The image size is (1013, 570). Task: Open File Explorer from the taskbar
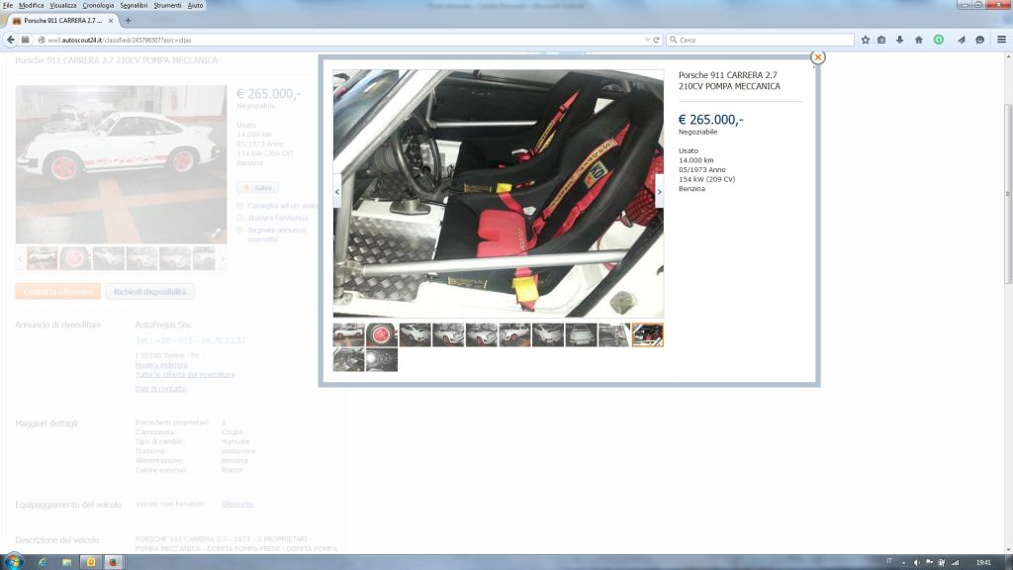click(66, 562)
